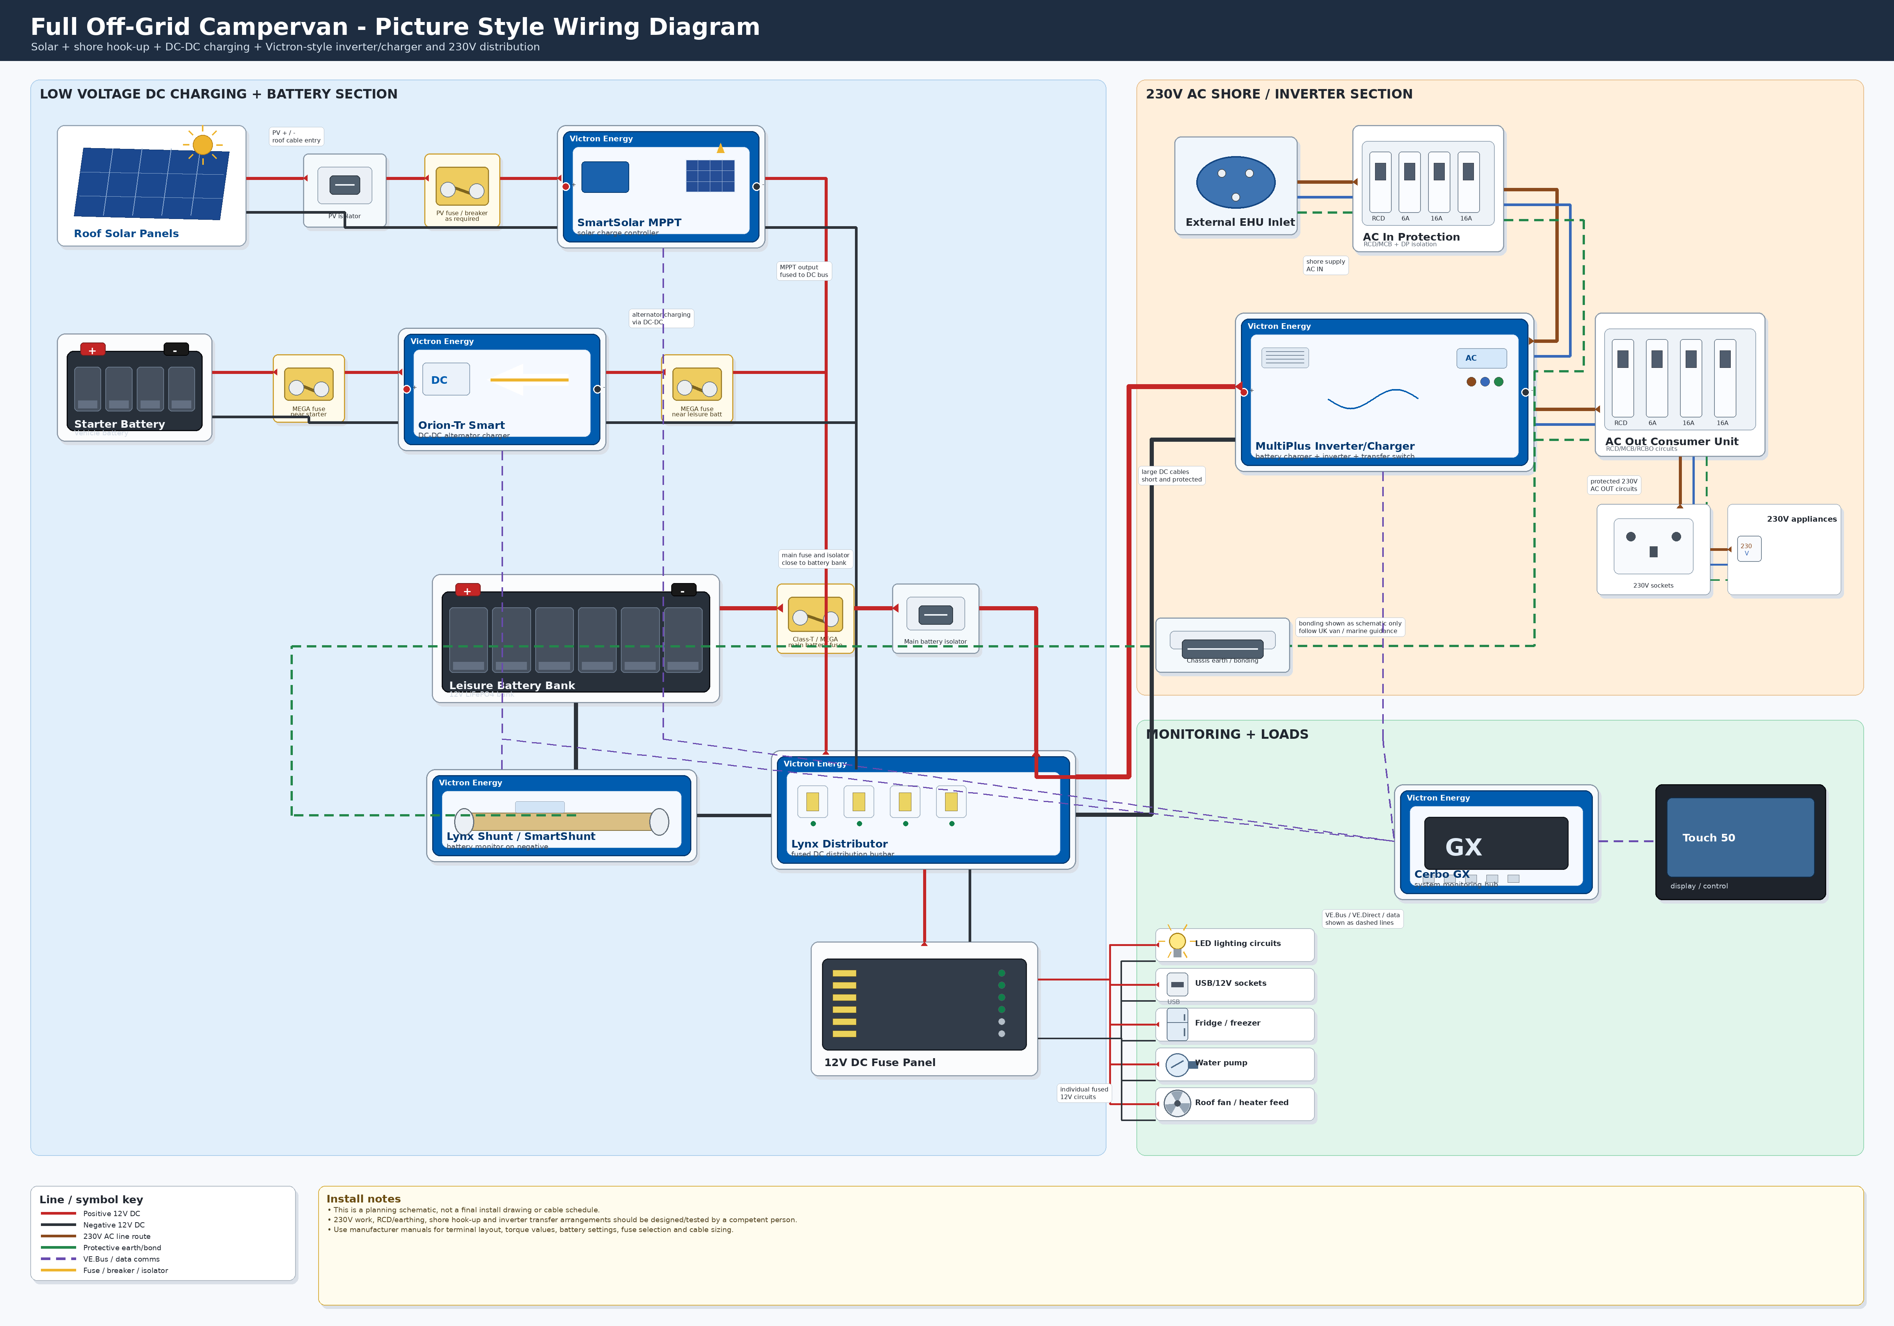
Task: Click the Roof fan / heater feed icon
Action: [1177, 1103]
